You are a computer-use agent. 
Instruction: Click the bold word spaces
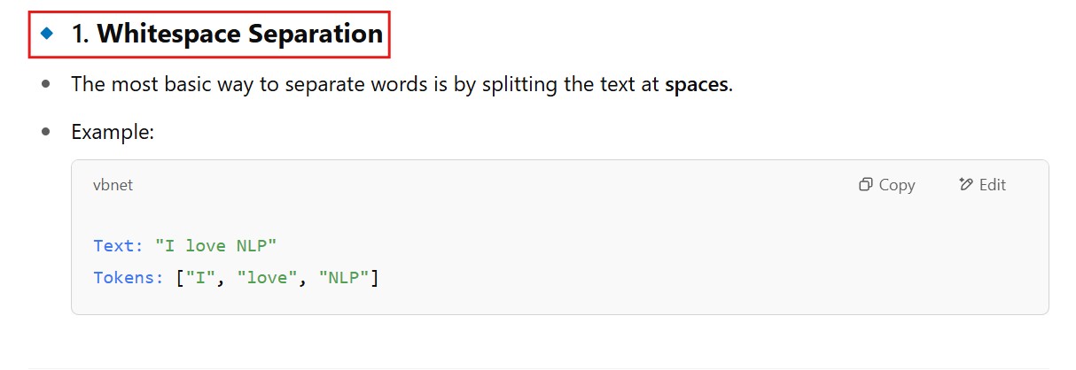click(697, 85)
